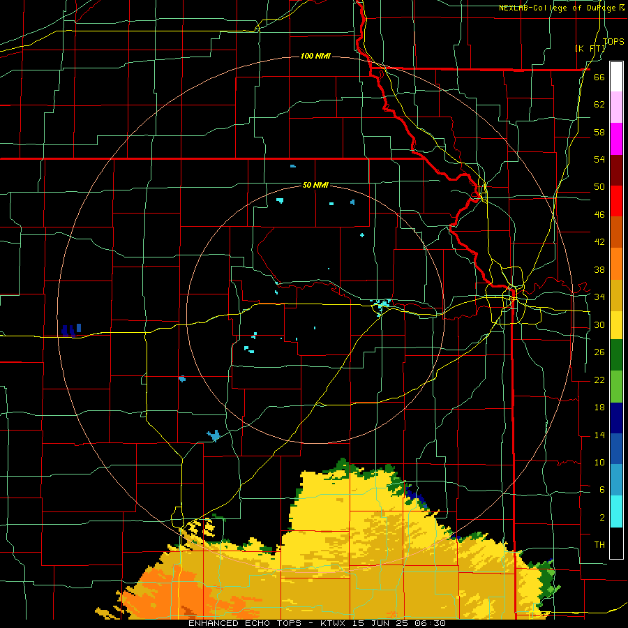The image size is (628, 628).
Task: Click the '54' legend value
Action: (599, 159)
